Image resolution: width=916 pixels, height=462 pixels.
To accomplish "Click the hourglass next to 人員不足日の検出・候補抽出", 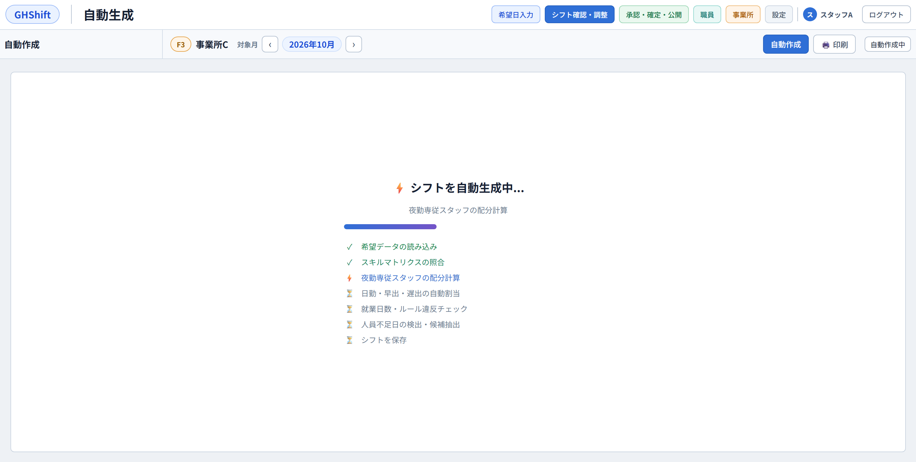I will pos(349,325).
